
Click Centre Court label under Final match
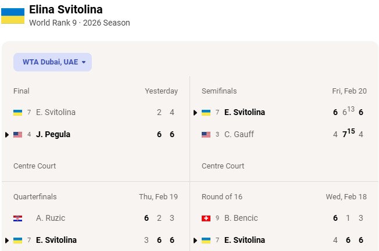(x=35, y=166)
